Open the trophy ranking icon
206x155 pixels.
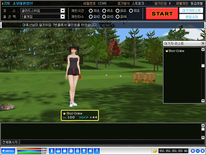(84, 151)
